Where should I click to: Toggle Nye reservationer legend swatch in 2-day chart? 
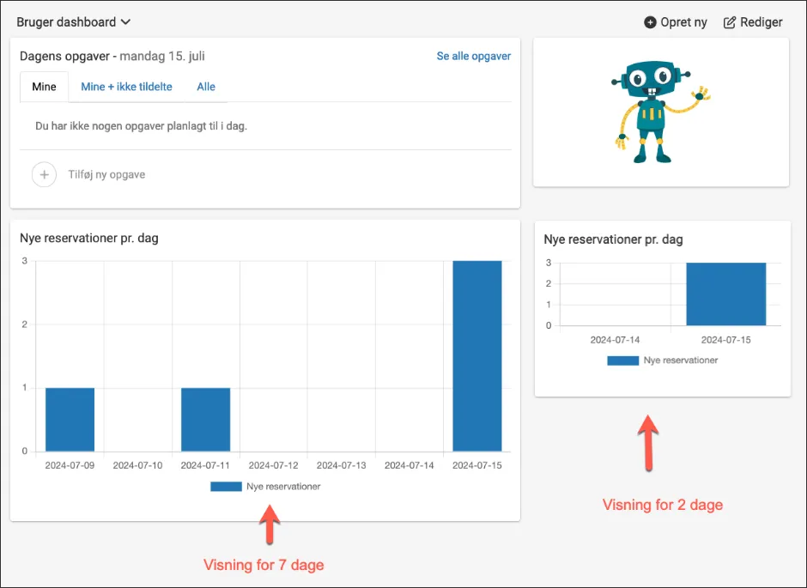click(622, 361)
